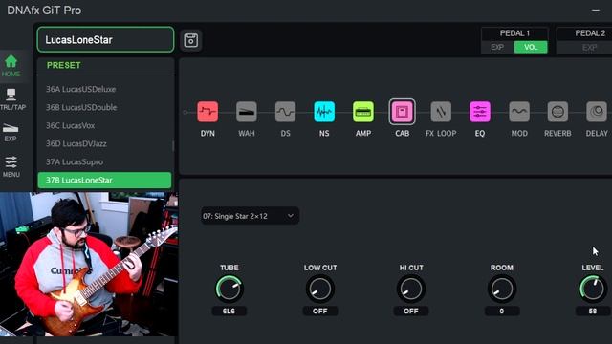Click the preset name field LucasLoneStar

click(105, 39)
